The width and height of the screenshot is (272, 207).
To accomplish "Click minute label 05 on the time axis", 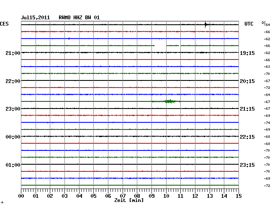I will tap(93, 196).
